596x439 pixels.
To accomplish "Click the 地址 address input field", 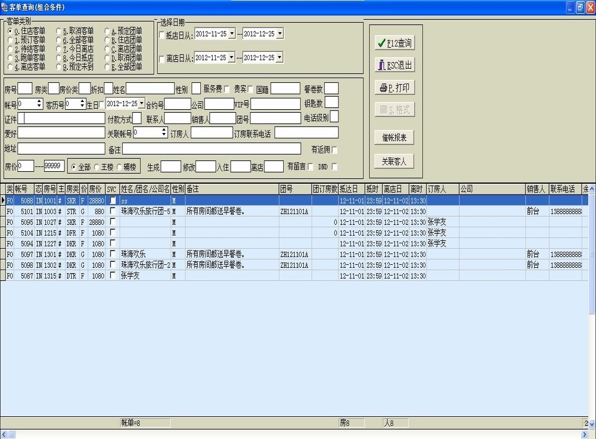I will (x=61, y=149).
